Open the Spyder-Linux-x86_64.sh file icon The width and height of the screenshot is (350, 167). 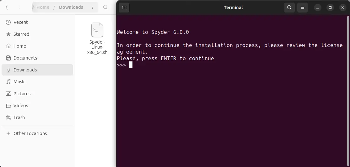pyautogui.click(x=97, y=30)
